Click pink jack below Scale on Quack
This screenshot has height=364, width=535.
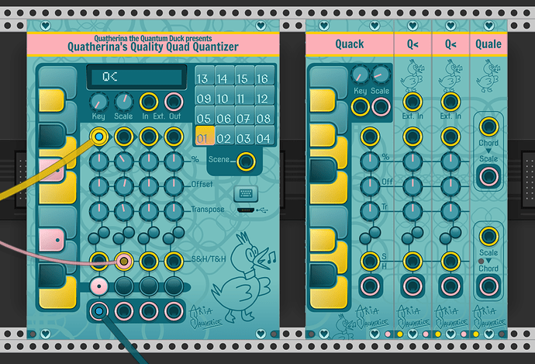coord(381,106)
